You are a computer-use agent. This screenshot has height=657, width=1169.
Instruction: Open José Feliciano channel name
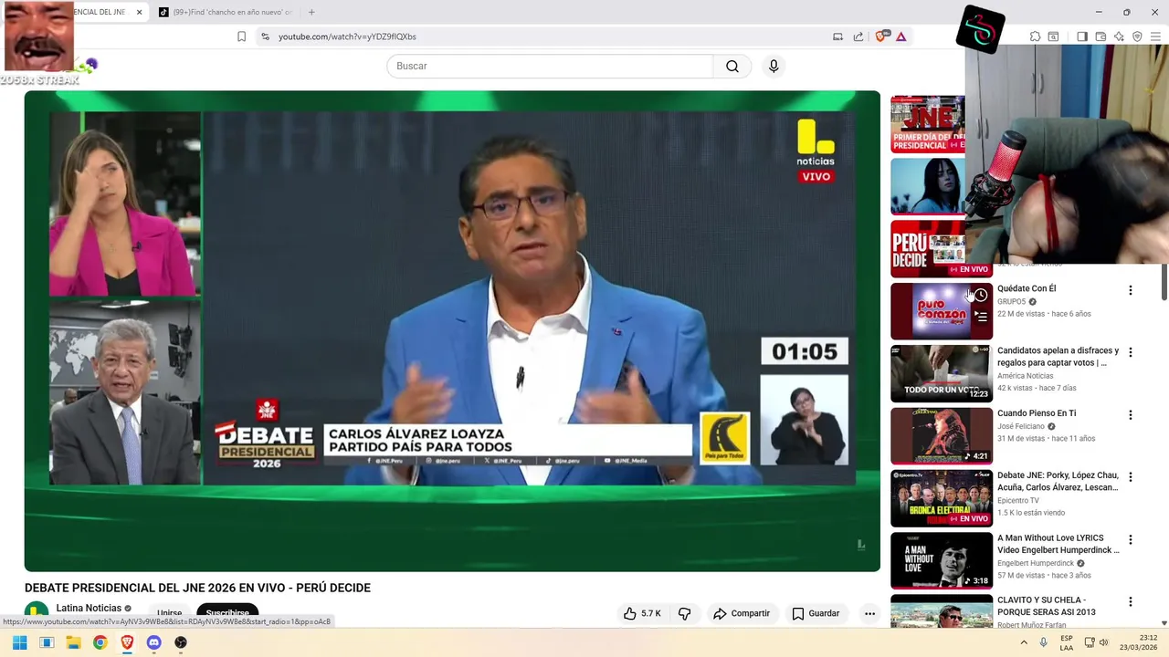click(1021, 426)
